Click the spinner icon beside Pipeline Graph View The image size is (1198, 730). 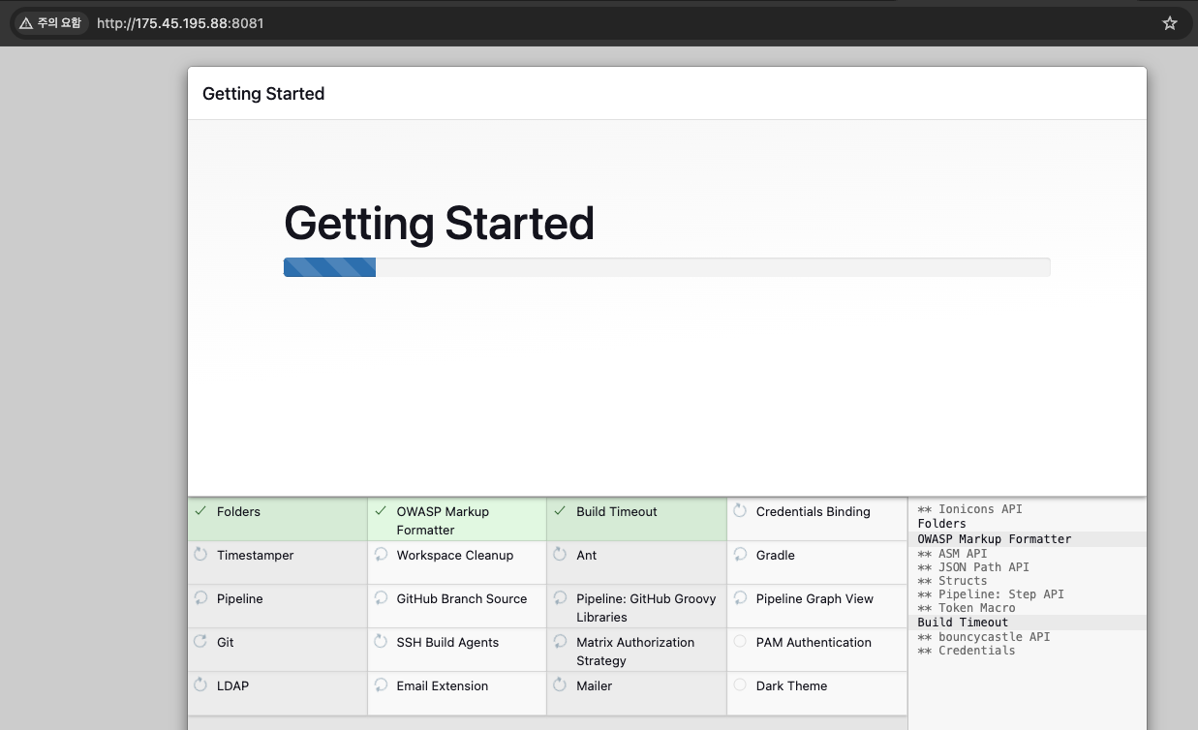(x=740, y=597)
